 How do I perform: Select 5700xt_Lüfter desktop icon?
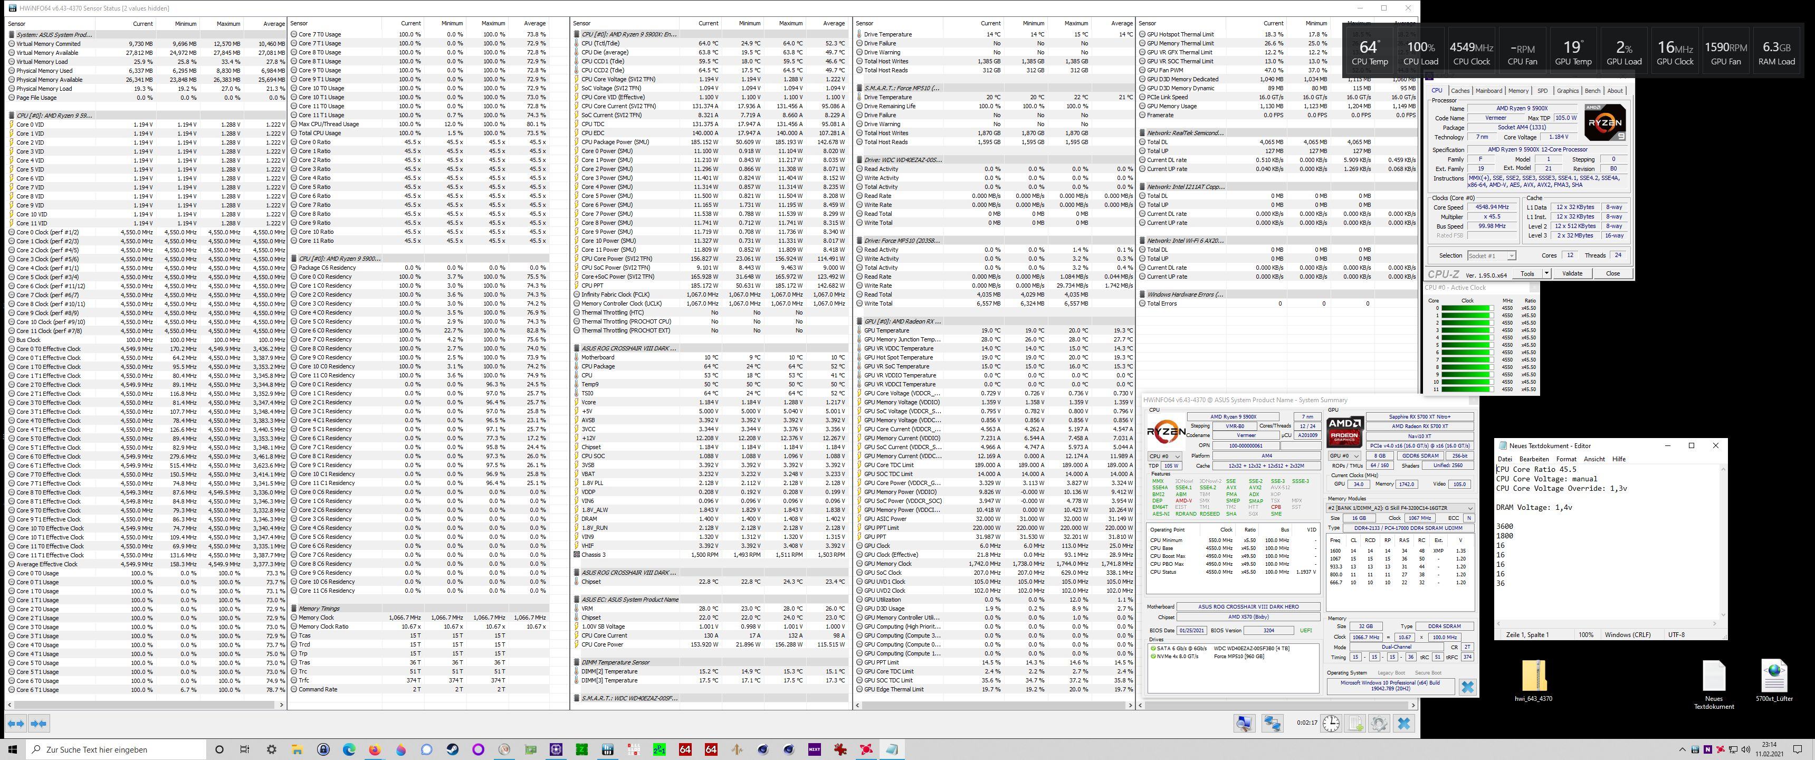1774,680
